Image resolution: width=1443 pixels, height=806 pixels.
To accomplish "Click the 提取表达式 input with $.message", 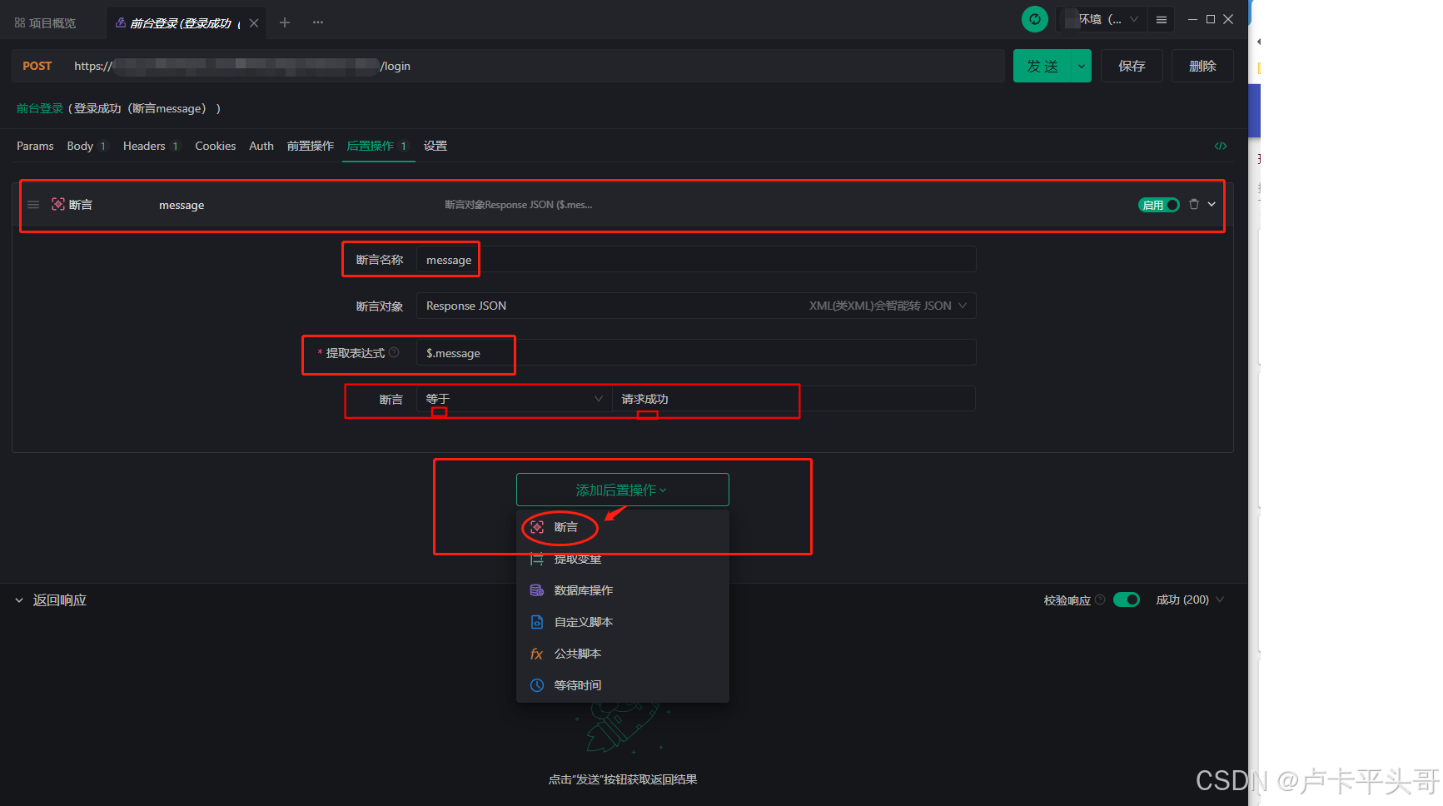I will click(x=696, y=352).
